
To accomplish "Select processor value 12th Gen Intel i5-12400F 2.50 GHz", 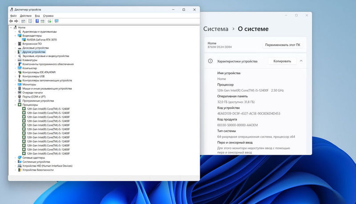I will pos(251,90).
